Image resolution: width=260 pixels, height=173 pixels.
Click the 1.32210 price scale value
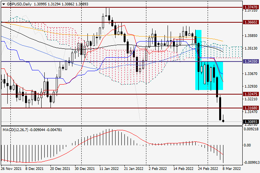coord(251,99)
